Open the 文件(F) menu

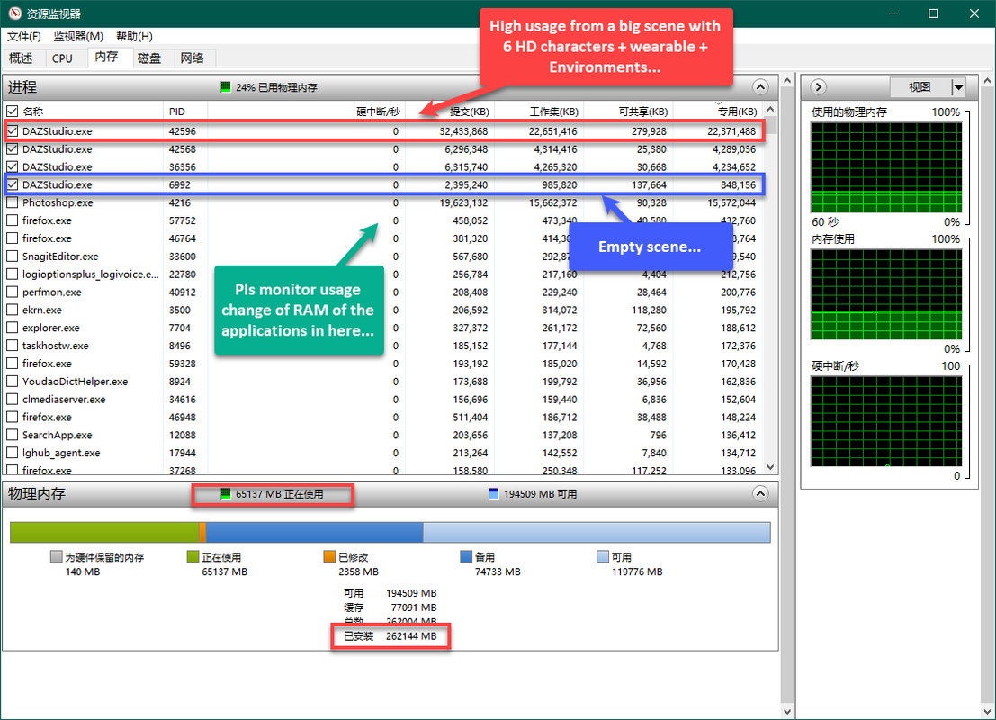point(24,36)
